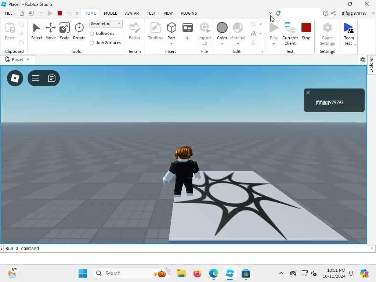376x282 pixels.
Task: Click the Run a command input
Action: pyautogui.click(x=187, y=249)
